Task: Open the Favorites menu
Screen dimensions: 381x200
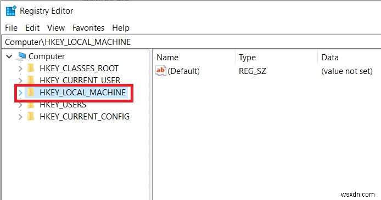Action: [88, 28]
